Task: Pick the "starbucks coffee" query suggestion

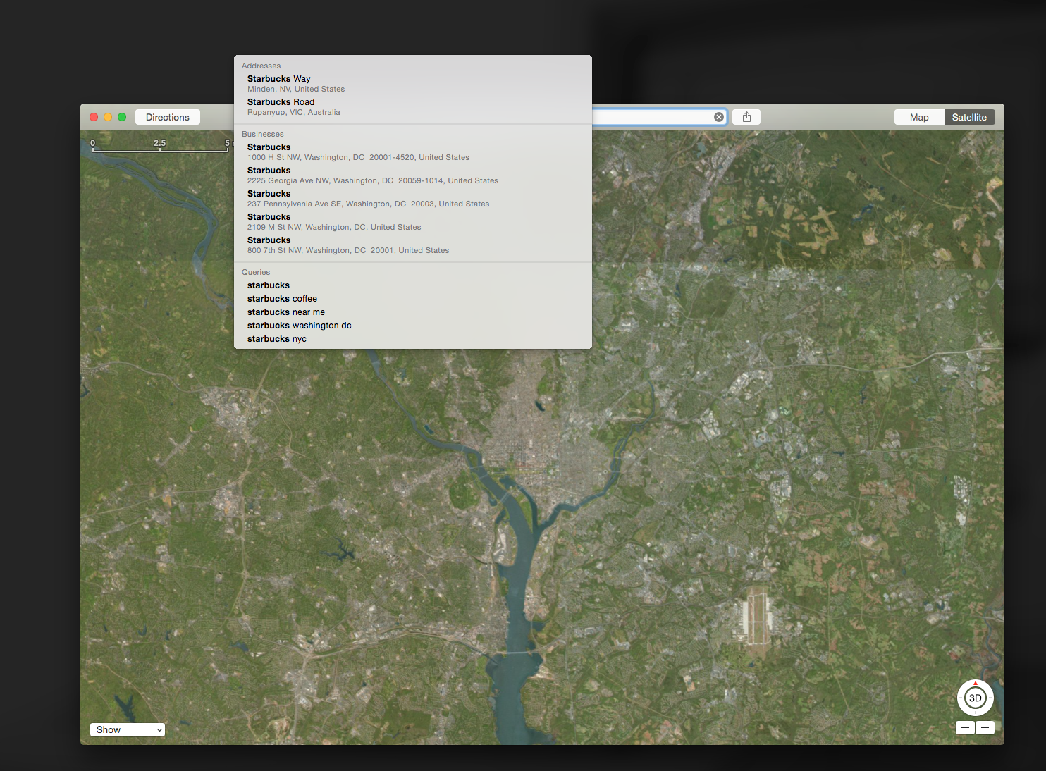Action: pyautogui.click(x=413, y=299)
